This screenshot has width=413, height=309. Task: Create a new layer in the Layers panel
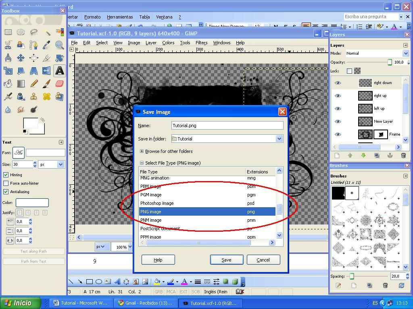(337, 155)
